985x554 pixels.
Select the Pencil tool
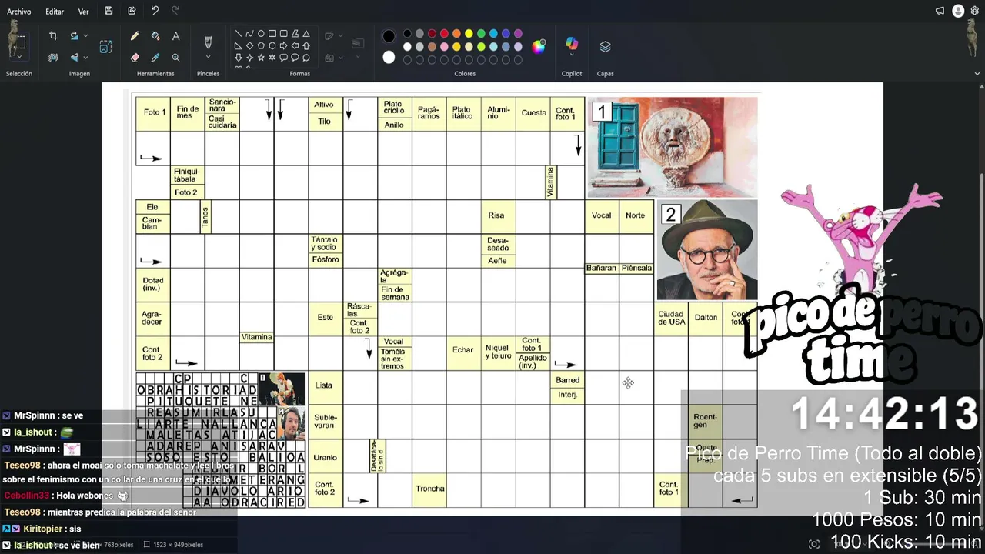(135, 35)
